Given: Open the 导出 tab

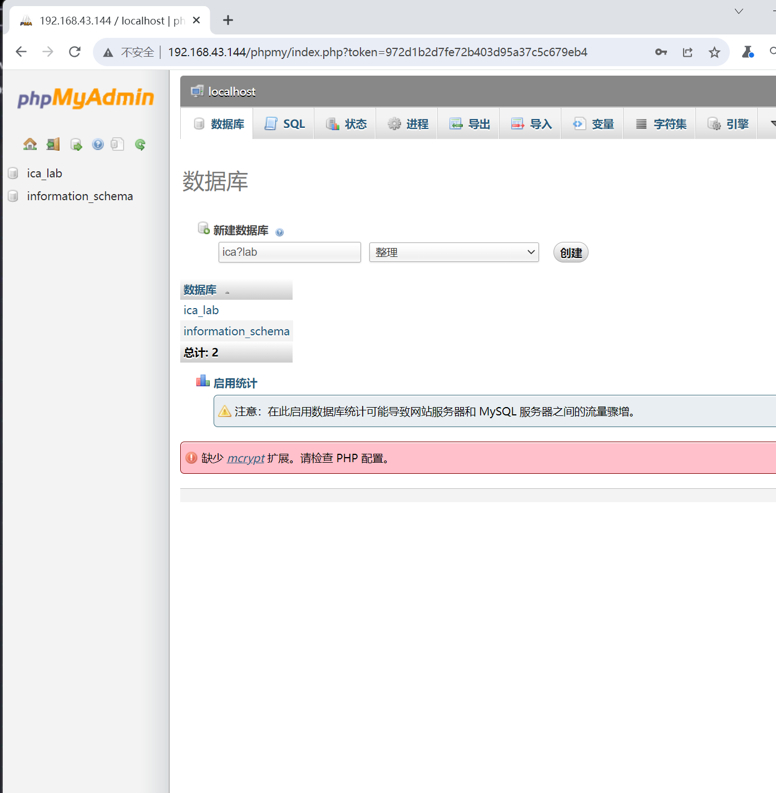Looking at the screenshot, I should (x=469, y=124).
